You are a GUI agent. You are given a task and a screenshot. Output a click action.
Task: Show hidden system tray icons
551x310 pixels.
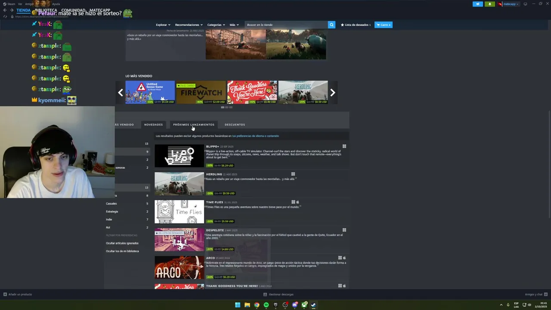click(x=502, y=305)
